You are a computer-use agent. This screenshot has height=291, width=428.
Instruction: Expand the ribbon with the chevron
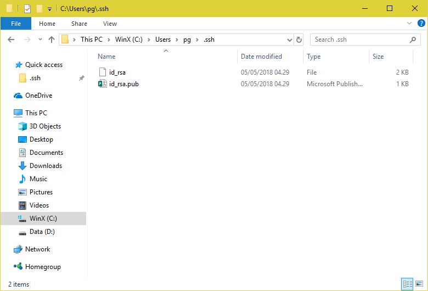click(409, 23)
